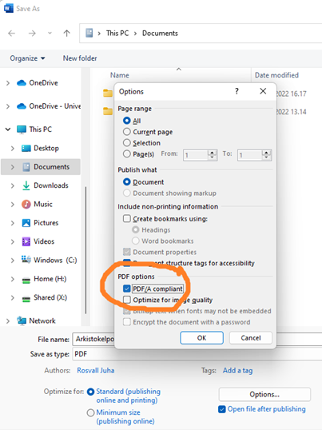Viewport: 322px width, 430px height.
Task: Confirm Options dialog with OK
Action: [201, 337]
